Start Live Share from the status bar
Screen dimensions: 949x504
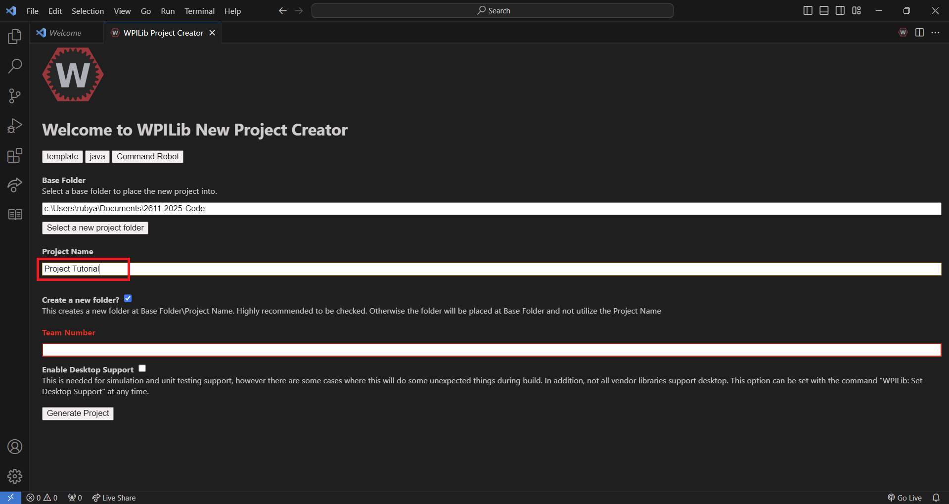click(x=114, y=498)
